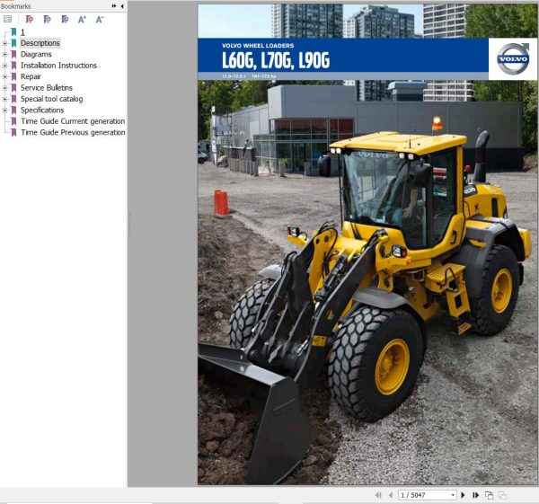Click the third bookmark tool icon in toolbar
The height and width of the screenshot is (504, 539).
[x=65, y=19]
